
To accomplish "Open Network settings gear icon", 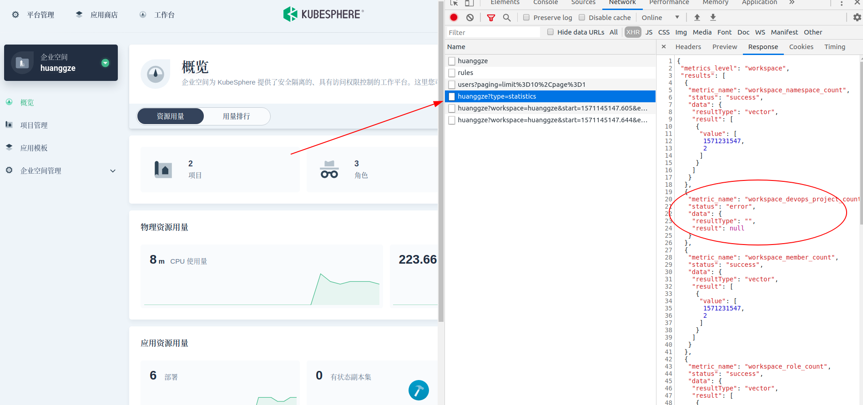I will pyautogui.click(x=857, y=17).
